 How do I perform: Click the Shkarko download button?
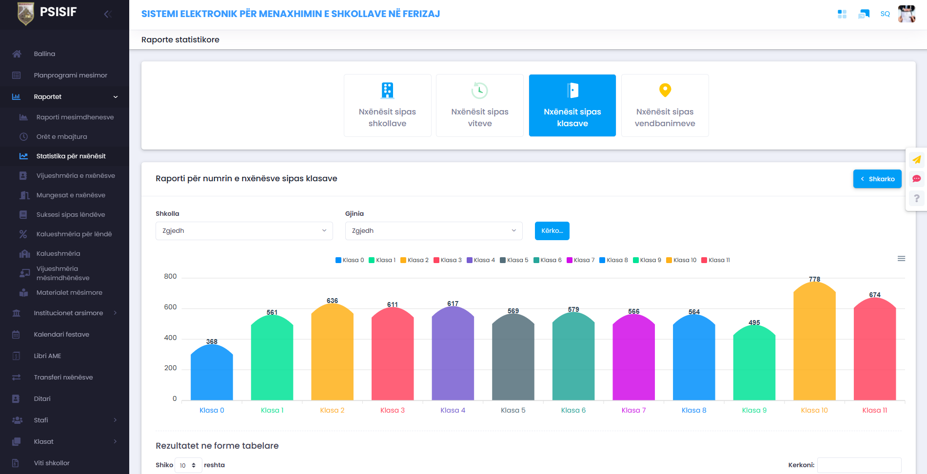coord(877,179)
